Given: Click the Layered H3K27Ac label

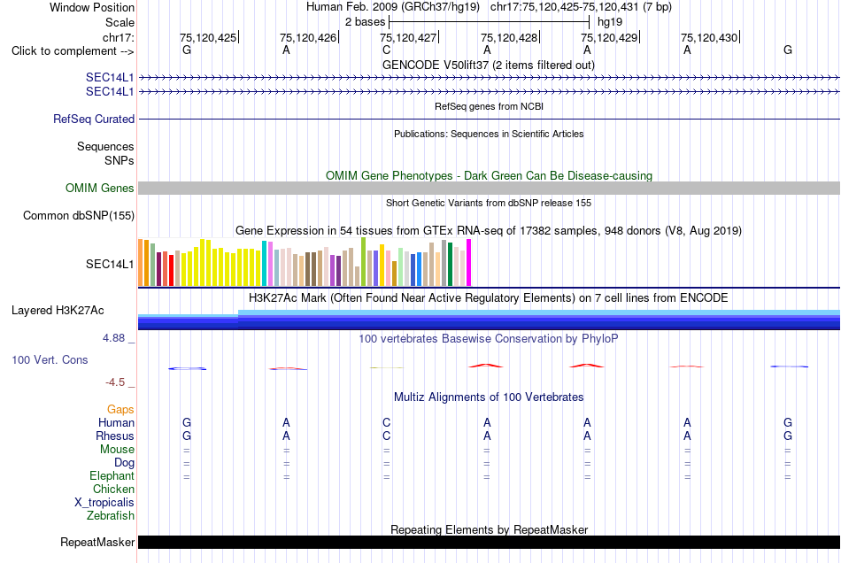Looking at the screenshot, I should 58,311.
